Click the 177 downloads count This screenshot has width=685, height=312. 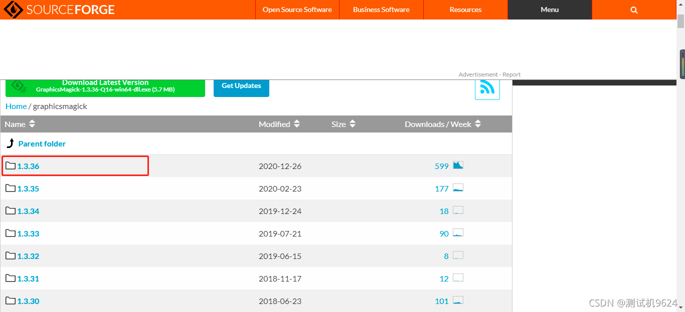click(x=442, y=188)
